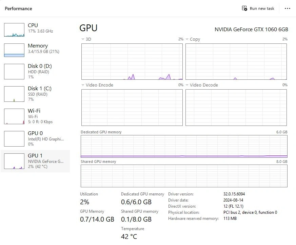Select GPU 1 NVIDIA GeForce entry
296x245 pixels.
click(35, 156)
